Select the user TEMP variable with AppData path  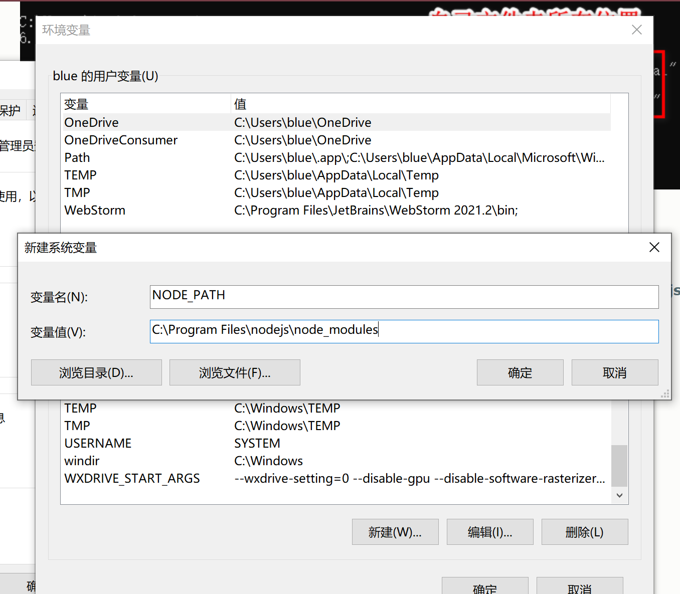pos(335,175)
